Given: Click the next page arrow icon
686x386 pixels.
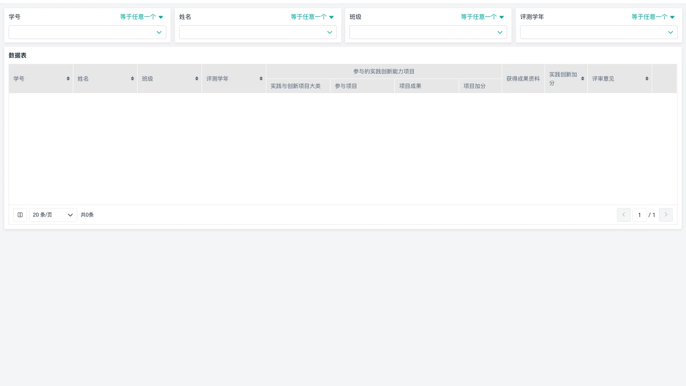Looking at the screenshot, I should [666, 215].
